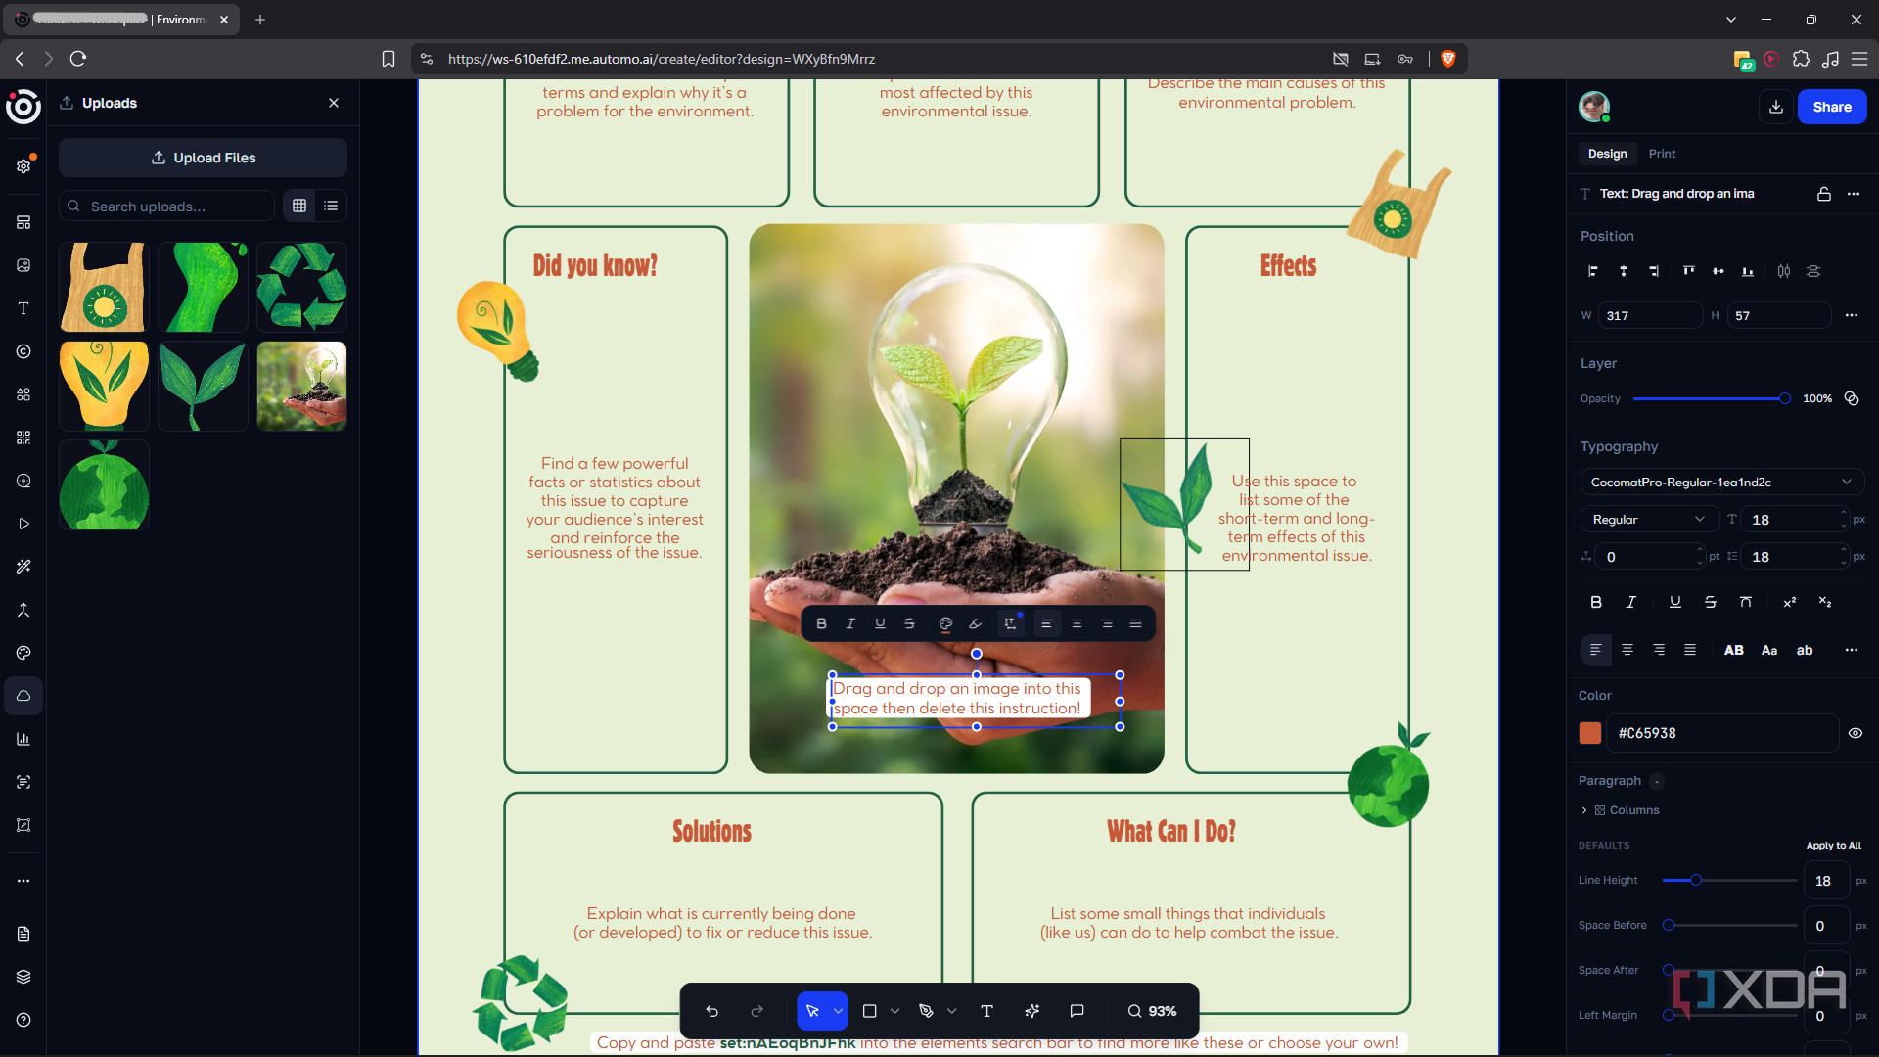
Task: Select the Text tool in bottom toolbar
Action: point(986,1011)
